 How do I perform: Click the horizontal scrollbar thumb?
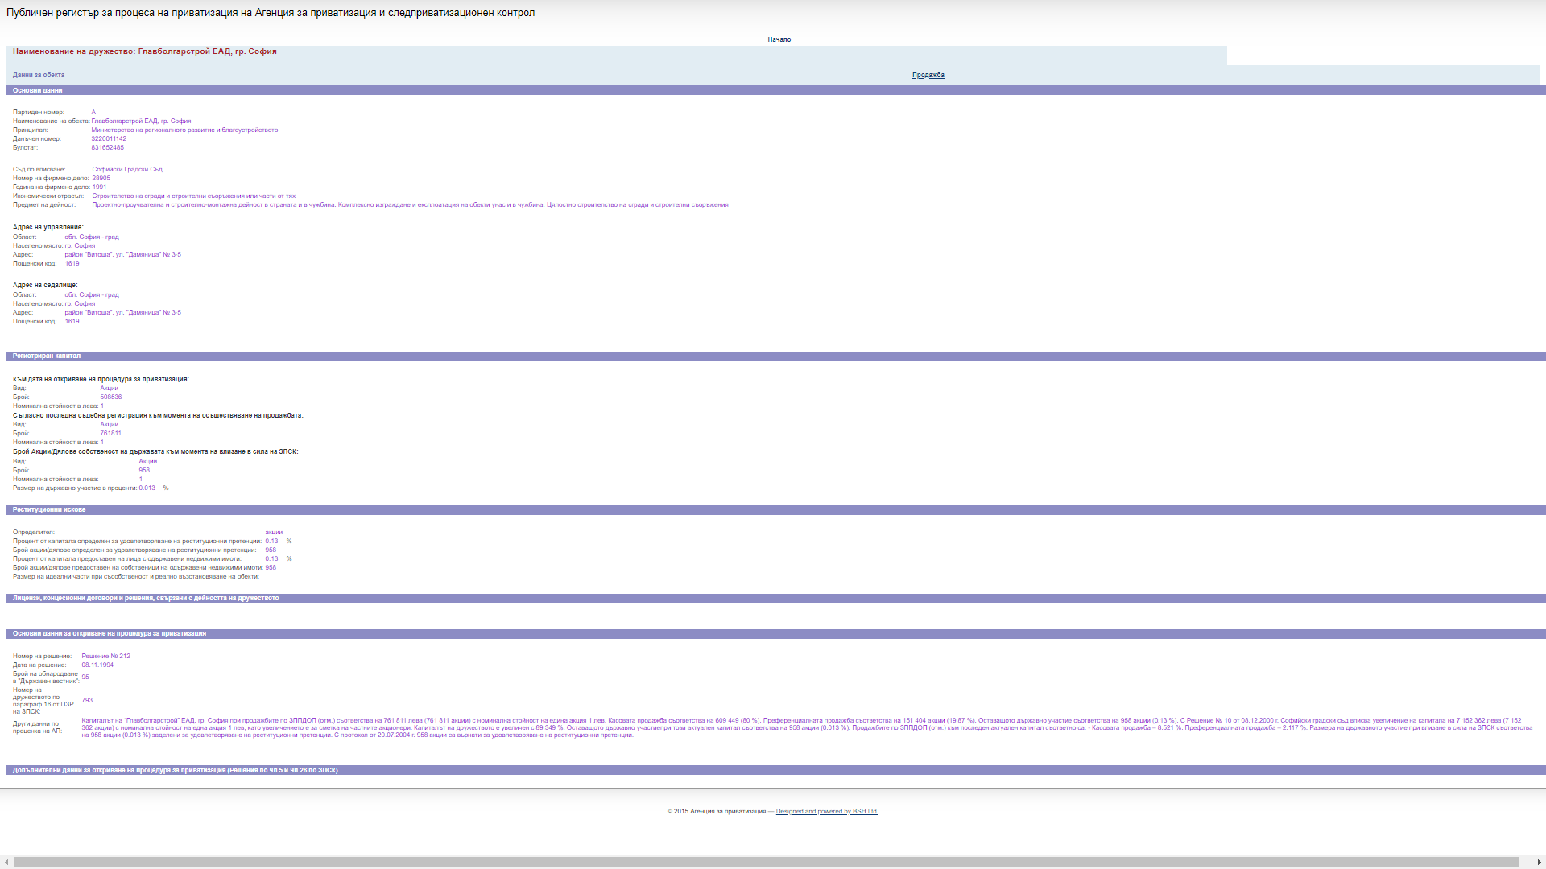pos(765,863)
